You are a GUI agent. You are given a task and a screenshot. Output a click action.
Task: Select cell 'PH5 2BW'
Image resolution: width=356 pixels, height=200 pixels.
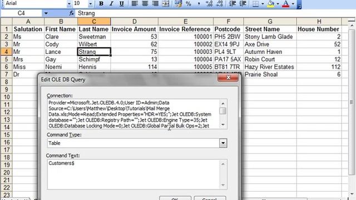tap(229, 37)
